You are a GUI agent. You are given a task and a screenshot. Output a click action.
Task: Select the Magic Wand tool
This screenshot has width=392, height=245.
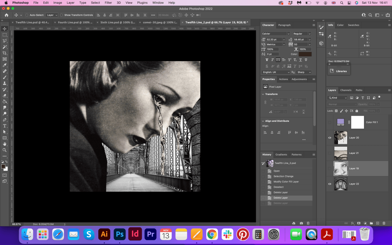click(5, 47)
